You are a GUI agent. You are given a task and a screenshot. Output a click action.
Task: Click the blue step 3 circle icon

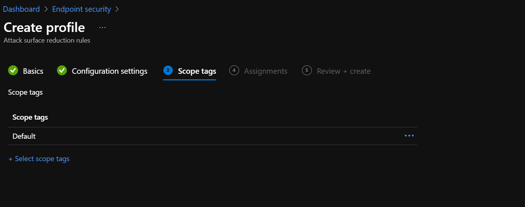[x=168, y=70]
